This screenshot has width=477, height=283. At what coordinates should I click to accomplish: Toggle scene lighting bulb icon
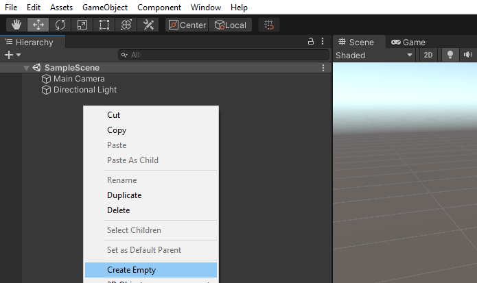tap(450, 55)
